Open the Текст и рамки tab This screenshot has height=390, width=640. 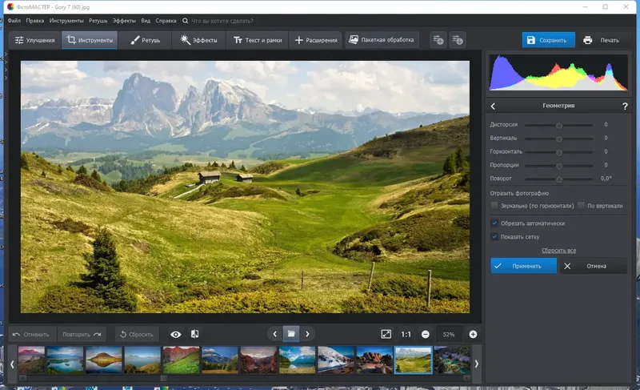(257, 40)
